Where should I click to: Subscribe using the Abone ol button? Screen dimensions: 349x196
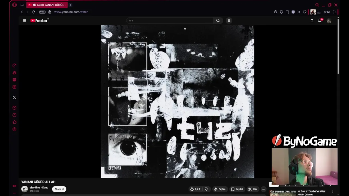tap(59, 189)
